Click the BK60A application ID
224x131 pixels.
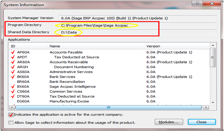tap(23, 77)
